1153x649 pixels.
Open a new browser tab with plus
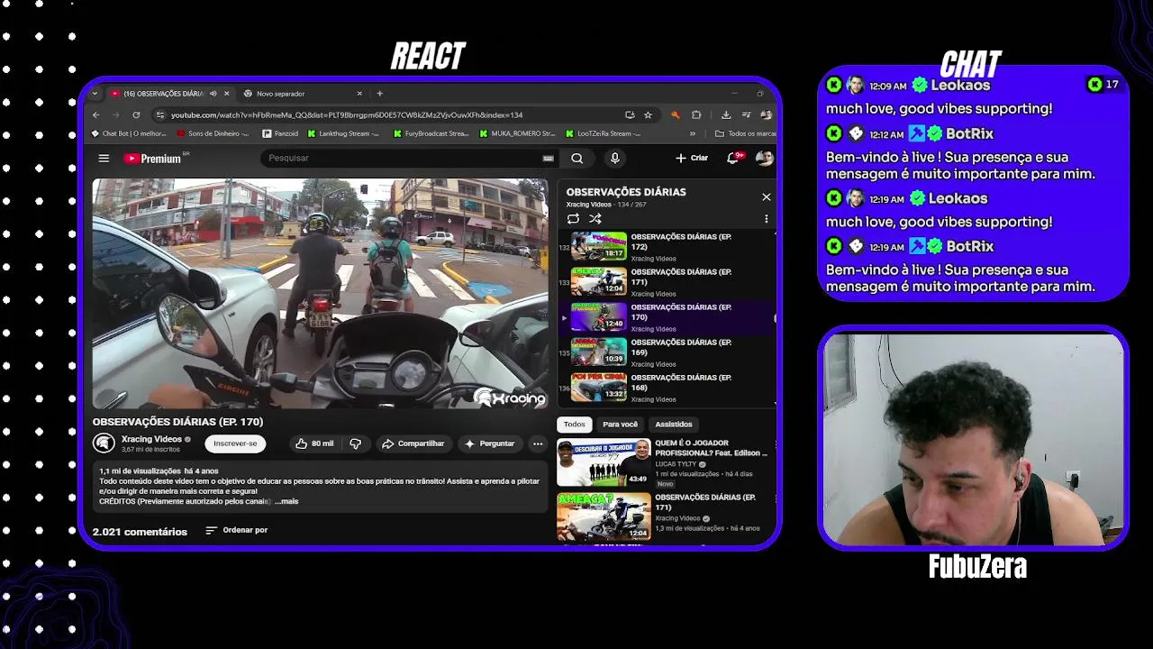point(379,94)
